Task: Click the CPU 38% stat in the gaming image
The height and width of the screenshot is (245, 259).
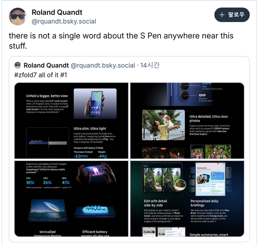Action: 30,183
